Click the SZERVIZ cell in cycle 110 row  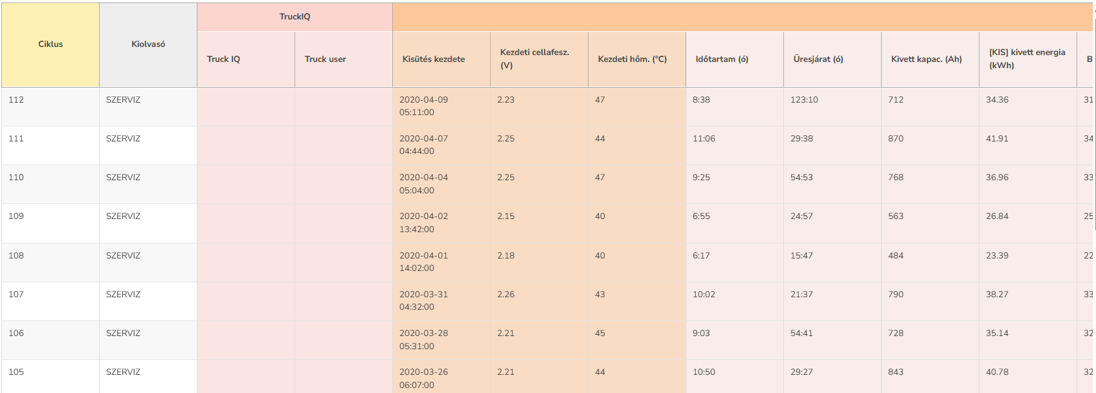click(123, 178)
